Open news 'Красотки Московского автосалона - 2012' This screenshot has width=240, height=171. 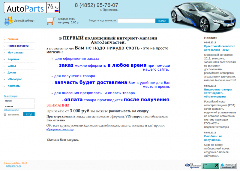(x=219, y=48)
